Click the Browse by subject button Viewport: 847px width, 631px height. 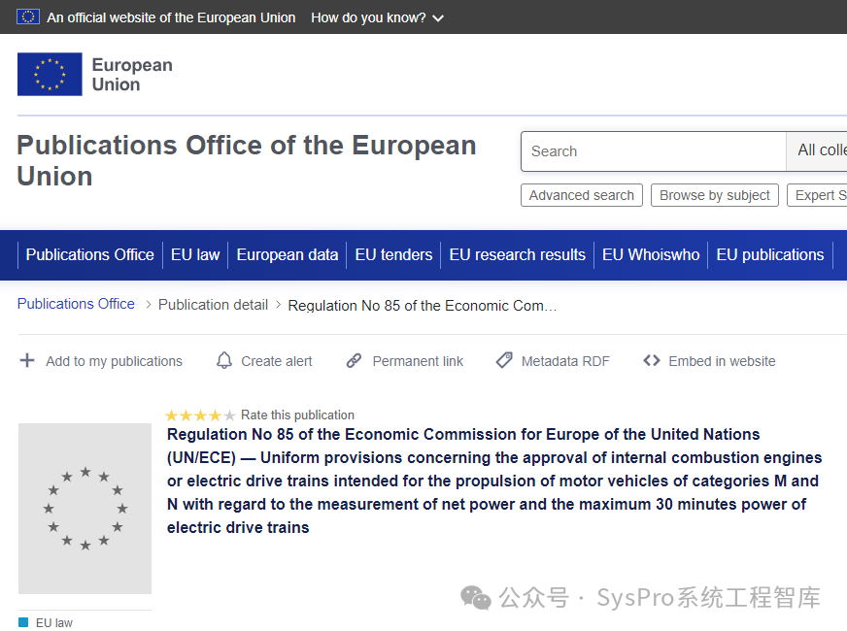715,195
